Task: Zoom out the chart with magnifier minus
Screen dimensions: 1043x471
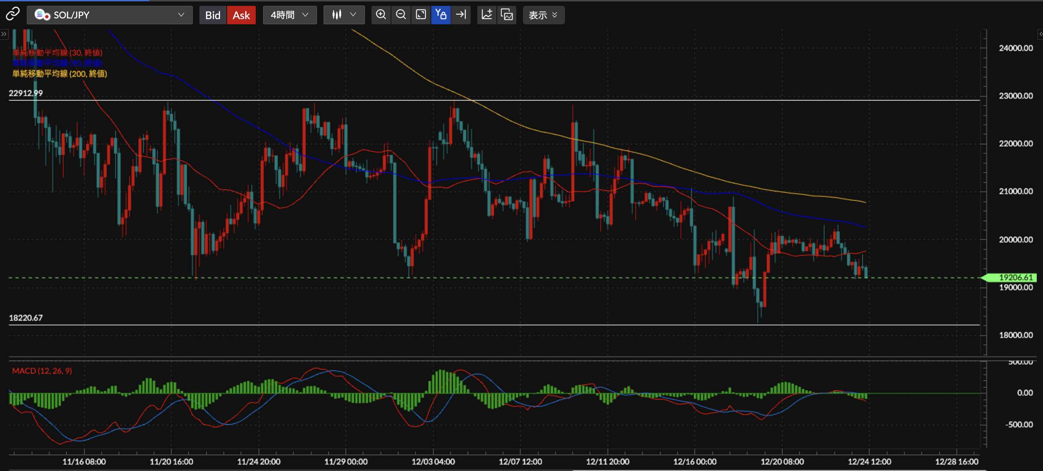Action: [401, 15]
